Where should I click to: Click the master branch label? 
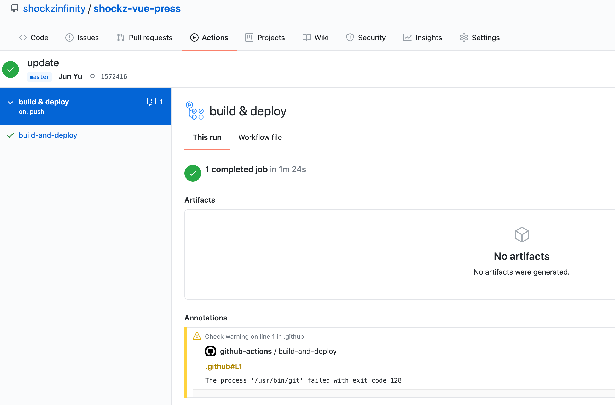point(40,77)
